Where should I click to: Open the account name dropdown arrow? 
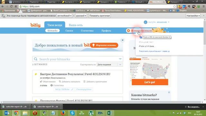pos(169,22)
